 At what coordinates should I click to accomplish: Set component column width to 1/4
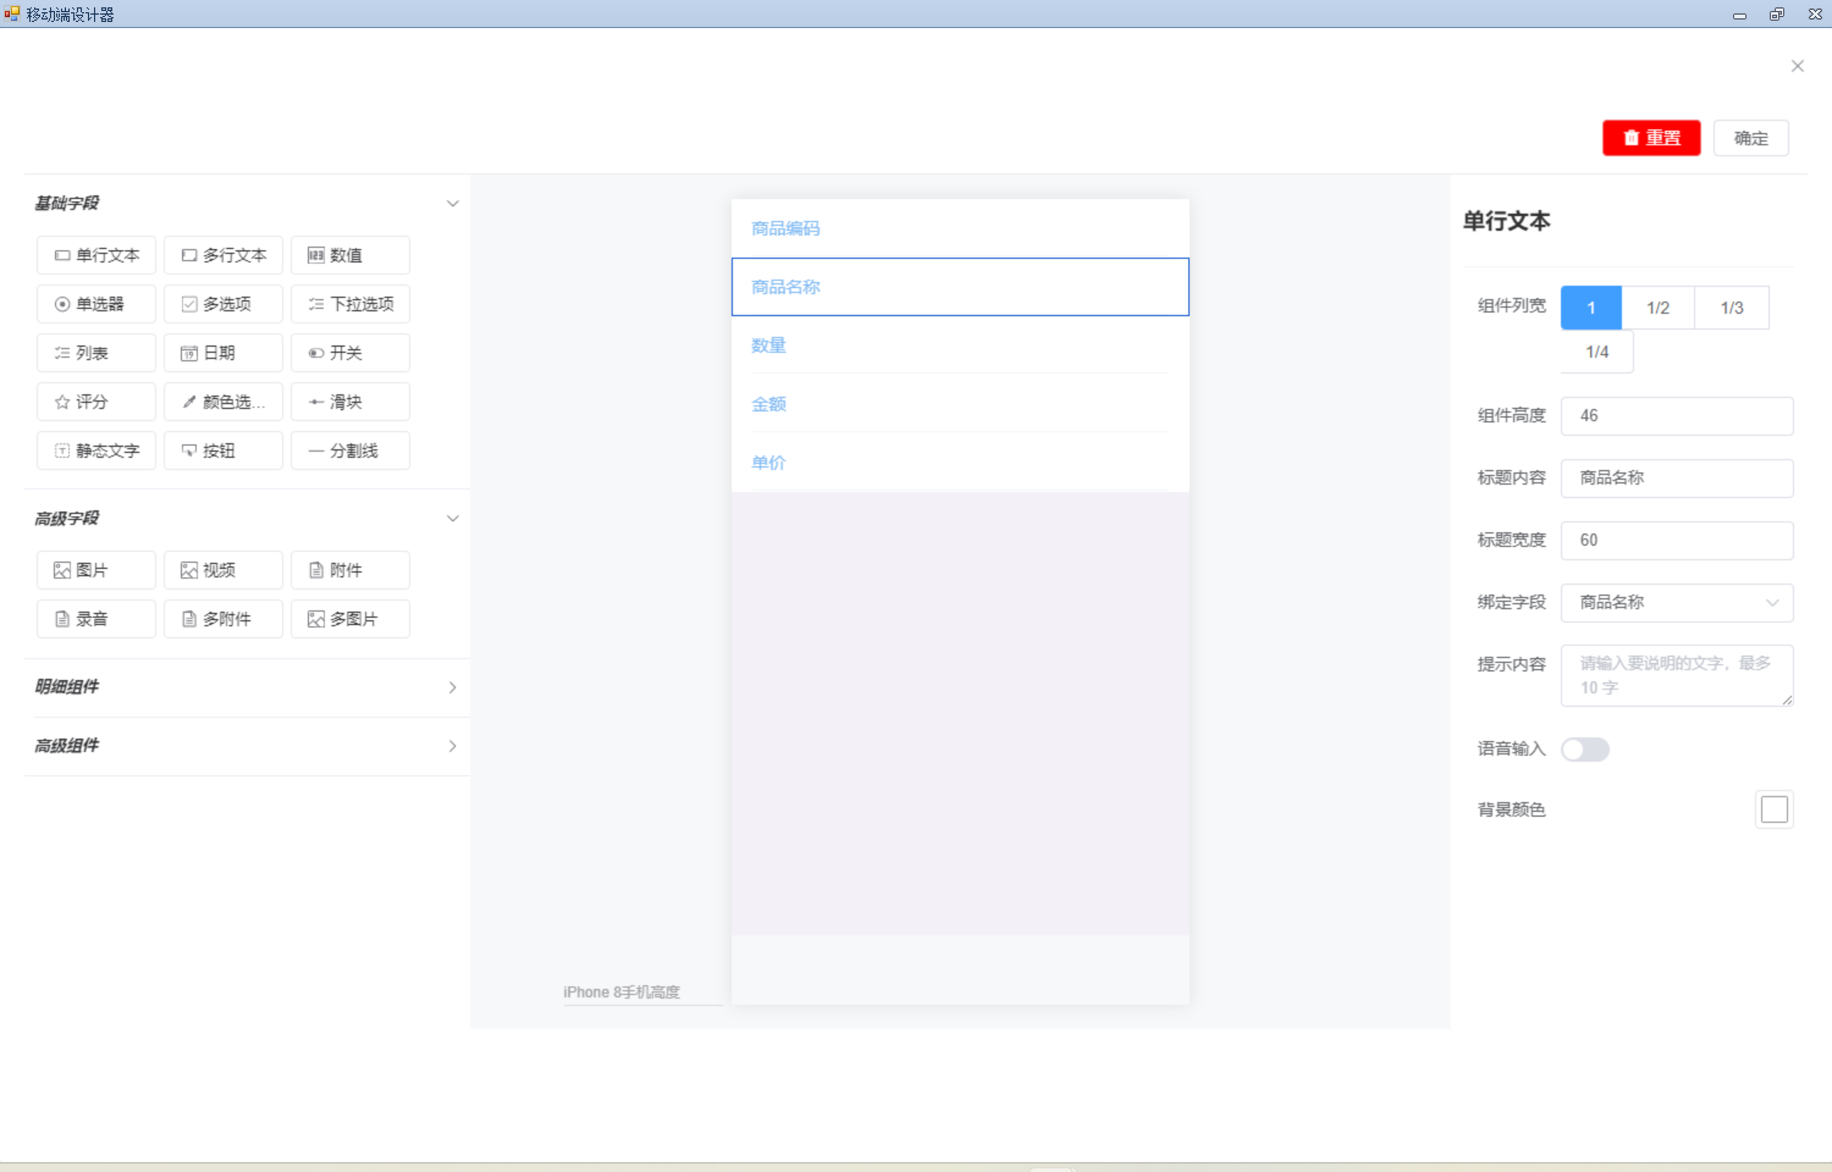(x=1596, y=352)
